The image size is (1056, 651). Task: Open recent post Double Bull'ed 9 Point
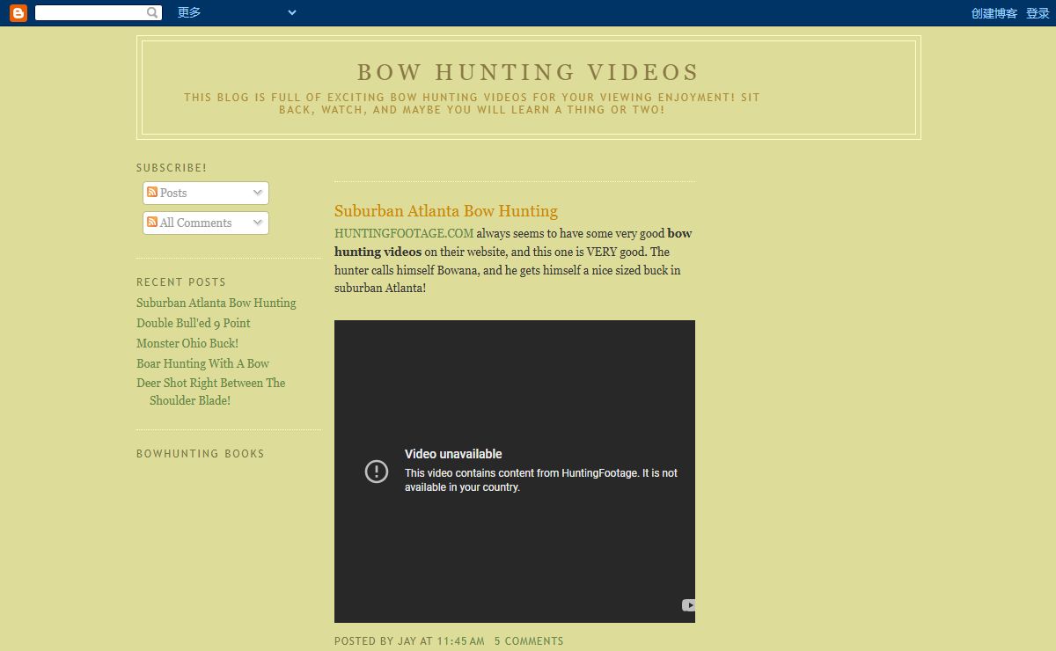(194, 323)
